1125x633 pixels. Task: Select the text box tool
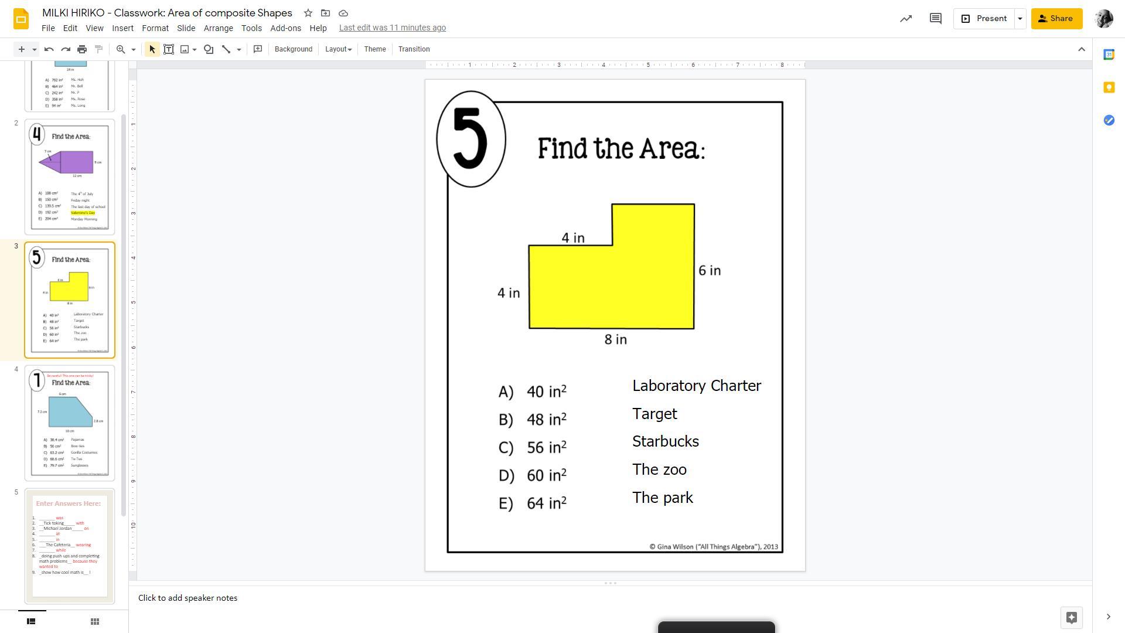[169, 49]
